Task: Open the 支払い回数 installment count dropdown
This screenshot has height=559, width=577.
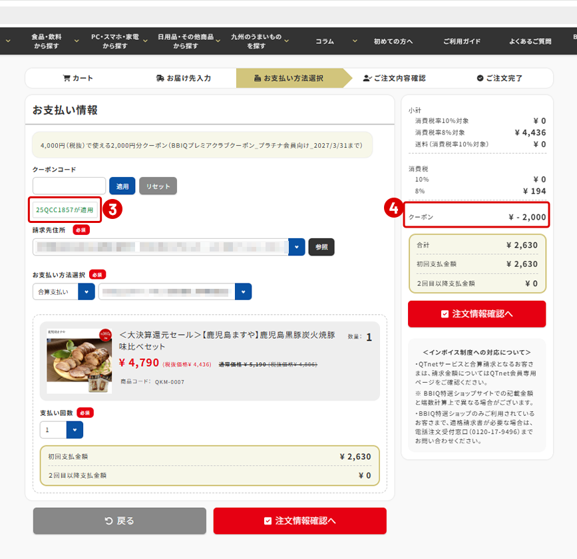Action: pos(75,430)
